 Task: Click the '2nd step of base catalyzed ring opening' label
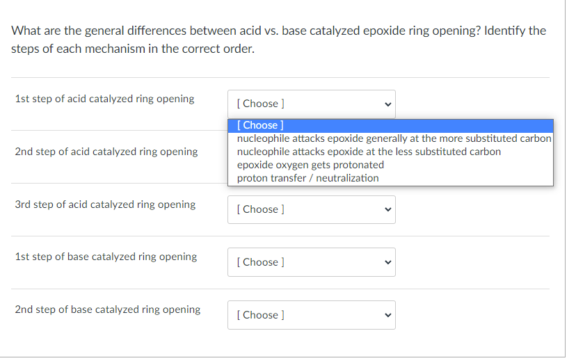point(108,309)
